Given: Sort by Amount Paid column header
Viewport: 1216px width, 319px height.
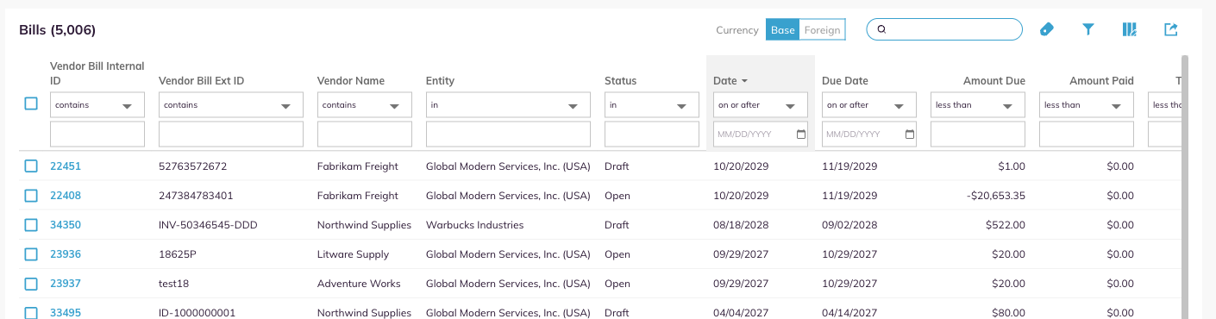Looking at the screenshot, I should tap(1101, 81).
